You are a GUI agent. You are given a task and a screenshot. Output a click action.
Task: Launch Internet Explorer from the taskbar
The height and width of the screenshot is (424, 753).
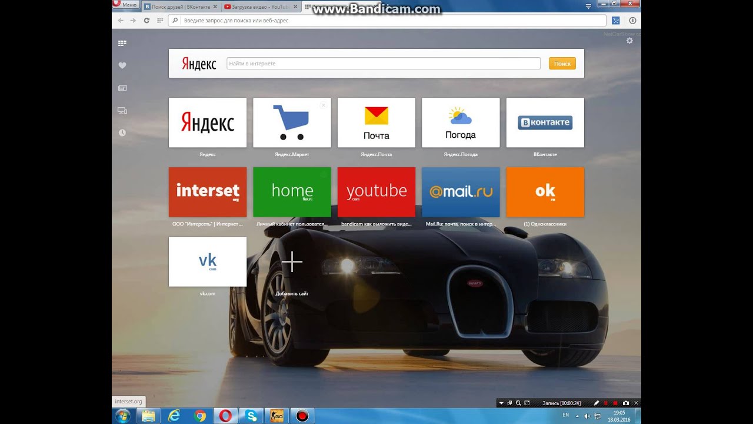pyautogui.click(x=174, y=416)
